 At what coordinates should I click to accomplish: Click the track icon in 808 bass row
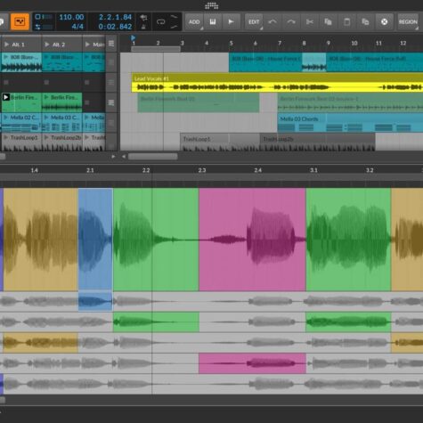111,62
